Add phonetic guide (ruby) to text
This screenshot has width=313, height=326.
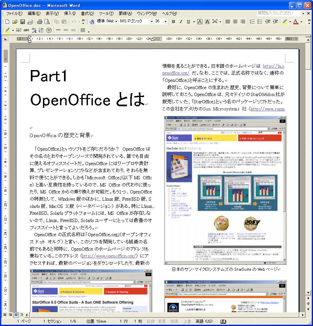click(34, 30)
